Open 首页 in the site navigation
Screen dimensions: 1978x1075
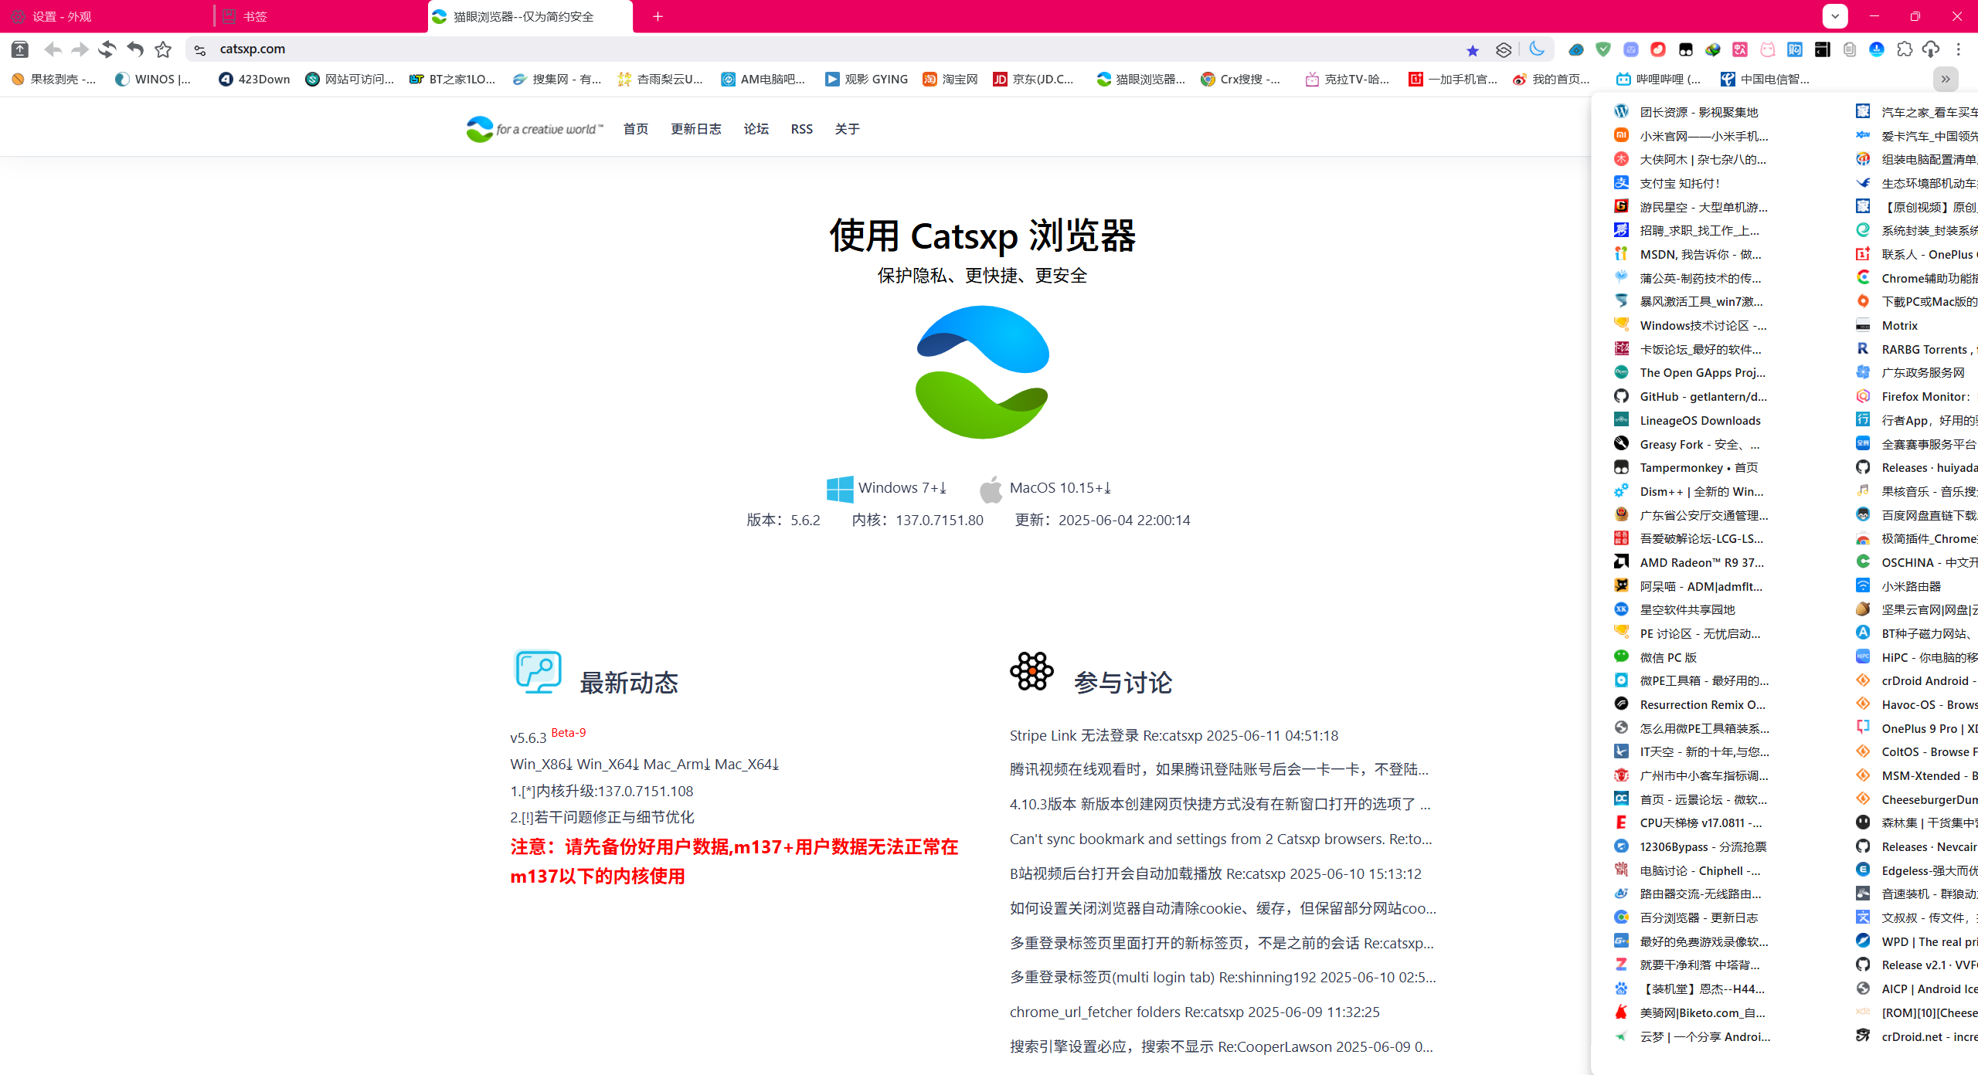[x=636, y=129]
